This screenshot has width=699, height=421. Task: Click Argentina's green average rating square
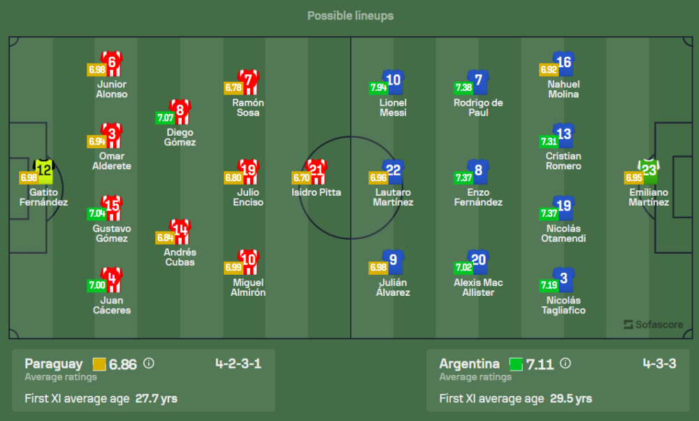[516, 364]
